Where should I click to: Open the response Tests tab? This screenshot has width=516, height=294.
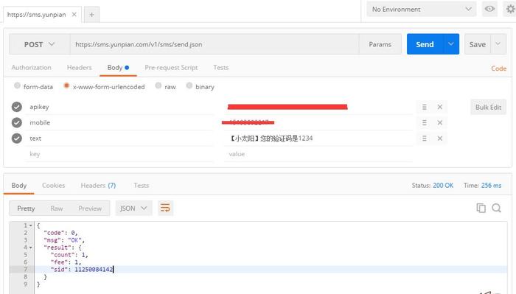coord(142,186)
